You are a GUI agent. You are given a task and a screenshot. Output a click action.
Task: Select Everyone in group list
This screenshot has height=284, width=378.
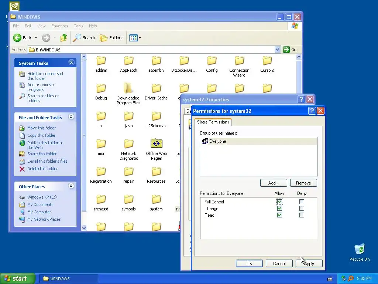259,141
